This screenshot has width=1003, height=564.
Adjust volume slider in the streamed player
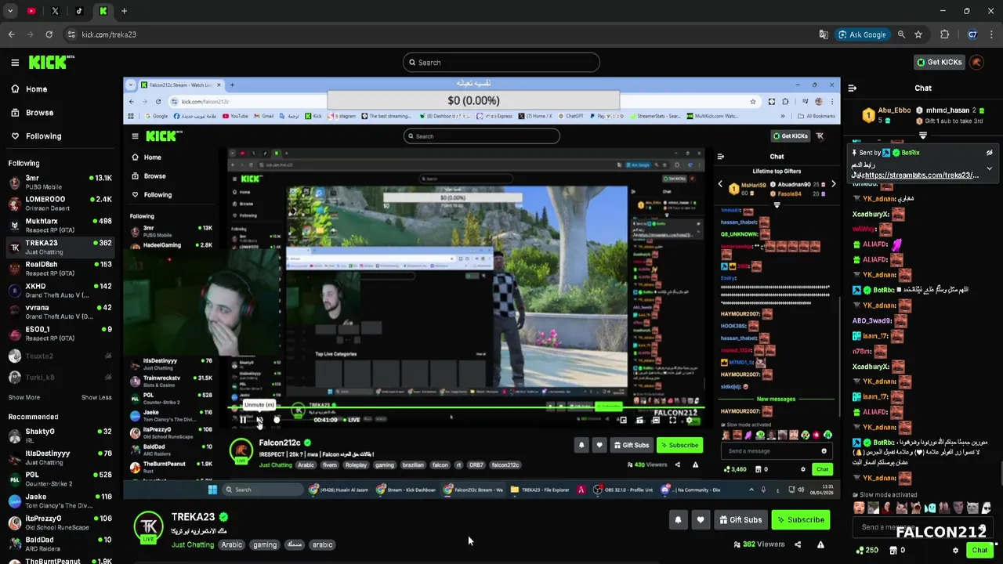coord(276,420)
